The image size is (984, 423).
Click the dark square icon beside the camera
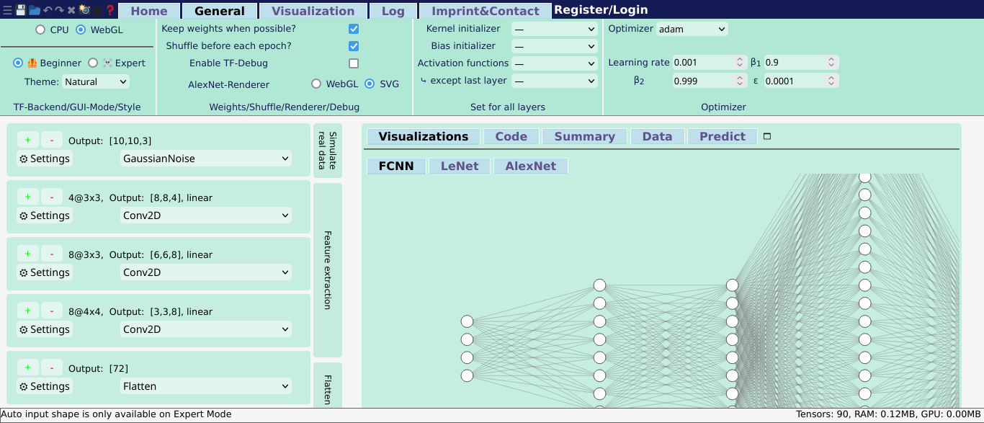(97, 11)
